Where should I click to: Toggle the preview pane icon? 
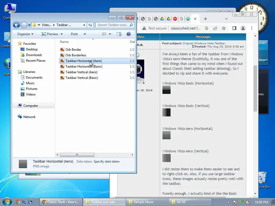coord(119,34)
